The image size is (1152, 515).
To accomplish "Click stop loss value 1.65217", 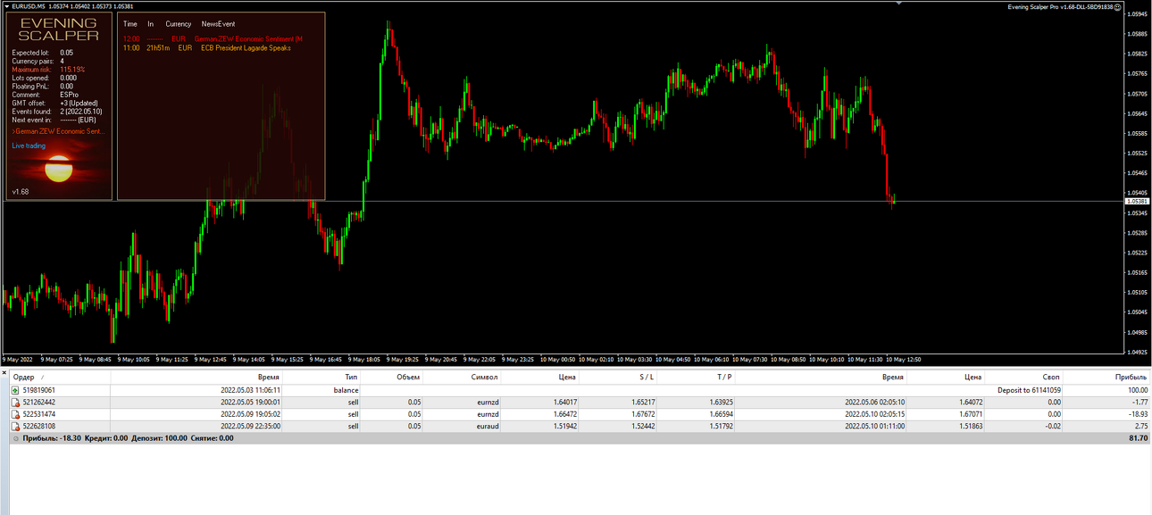I will (x=643, y=403).
